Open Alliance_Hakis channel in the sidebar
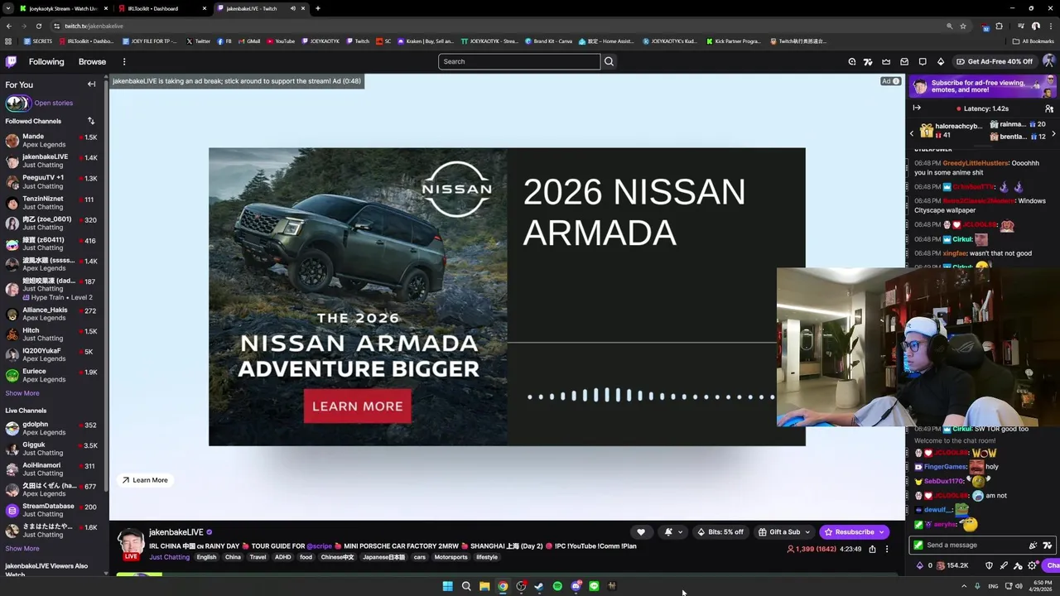Viewport: 1060px width, 596px height. point(51,314)
